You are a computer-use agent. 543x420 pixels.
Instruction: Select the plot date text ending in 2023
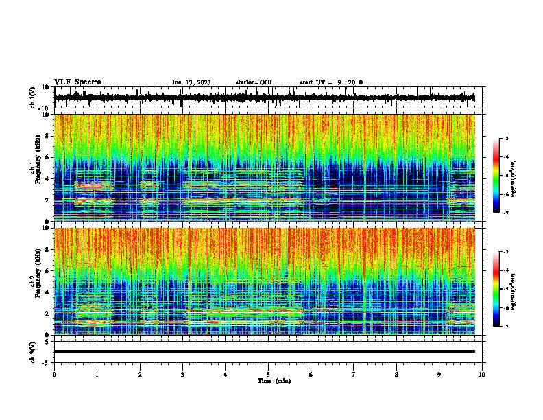tap(191, 82)
